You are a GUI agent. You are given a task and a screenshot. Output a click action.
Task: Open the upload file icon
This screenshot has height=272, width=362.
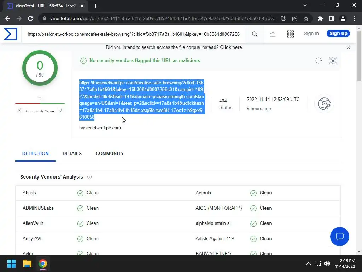(x=273, y=34)
